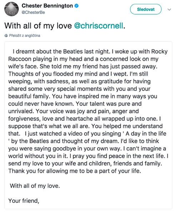177x216 pixels.
Task: Open the attached letter image
Action: point(88,125)
